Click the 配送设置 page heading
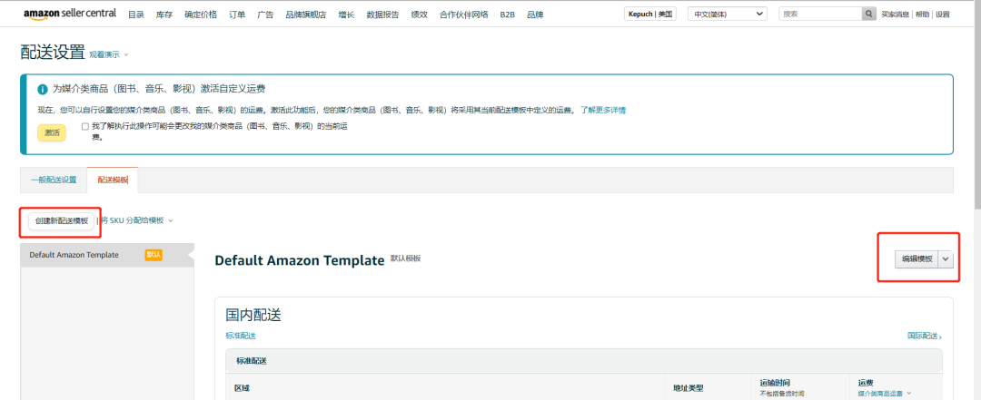981x400 pixels. [x=53, y=53]
